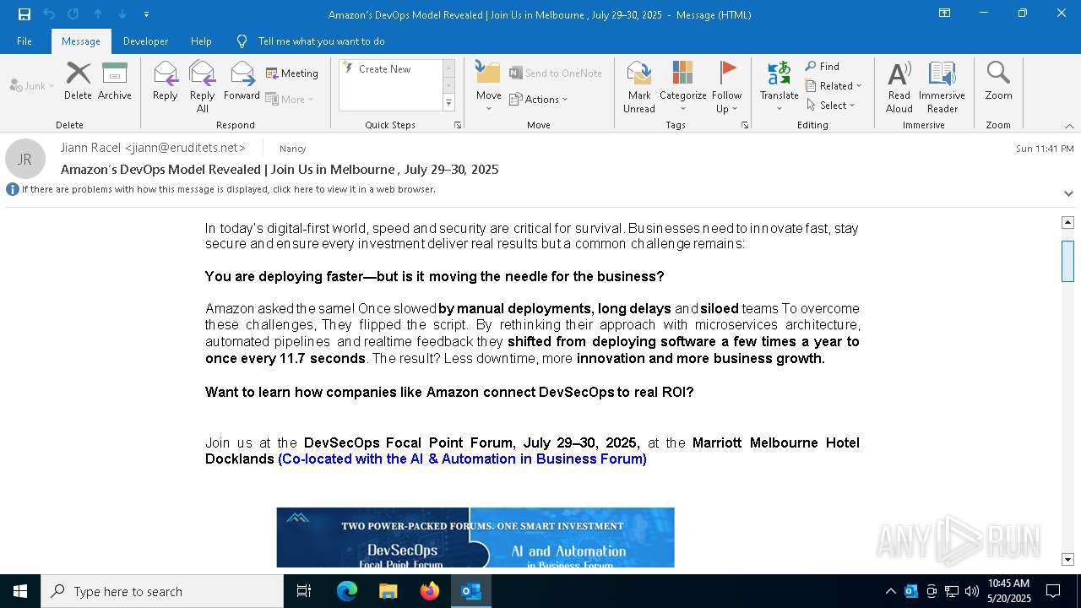1081x608 pixels.
Task: Click Find in the Editing group
Action: click(x=822, y=67)
